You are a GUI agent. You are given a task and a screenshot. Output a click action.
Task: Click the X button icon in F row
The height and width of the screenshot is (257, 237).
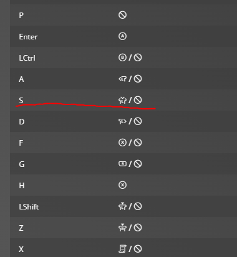point(122,143)
